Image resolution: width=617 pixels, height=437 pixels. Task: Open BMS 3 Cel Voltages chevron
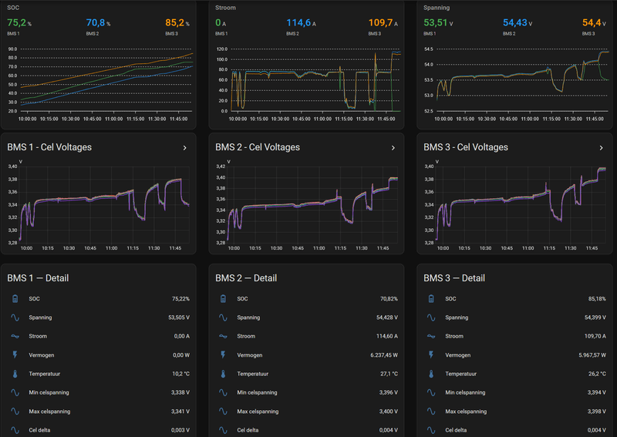(601, 148)
